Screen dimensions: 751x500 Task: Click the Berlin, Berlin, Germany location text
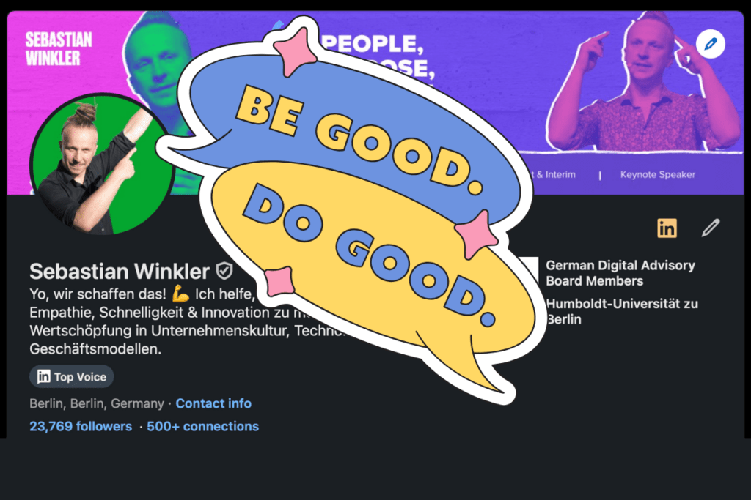(x=97, y=403)
